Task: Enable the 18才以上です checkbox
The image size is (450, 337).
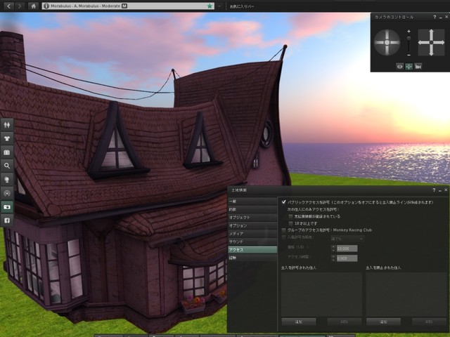Action: pos(290,223)
